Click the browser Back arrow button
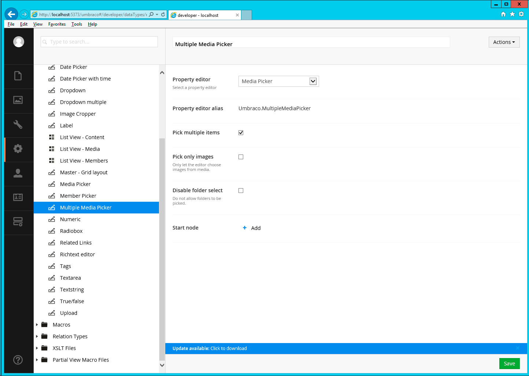This screenshot has width=529, height=376. tap(11, 14)
